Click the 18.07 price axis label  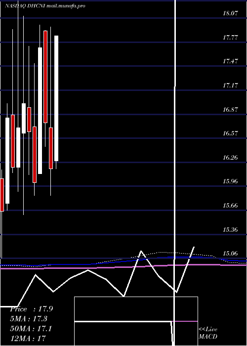(x=231, y=13)
